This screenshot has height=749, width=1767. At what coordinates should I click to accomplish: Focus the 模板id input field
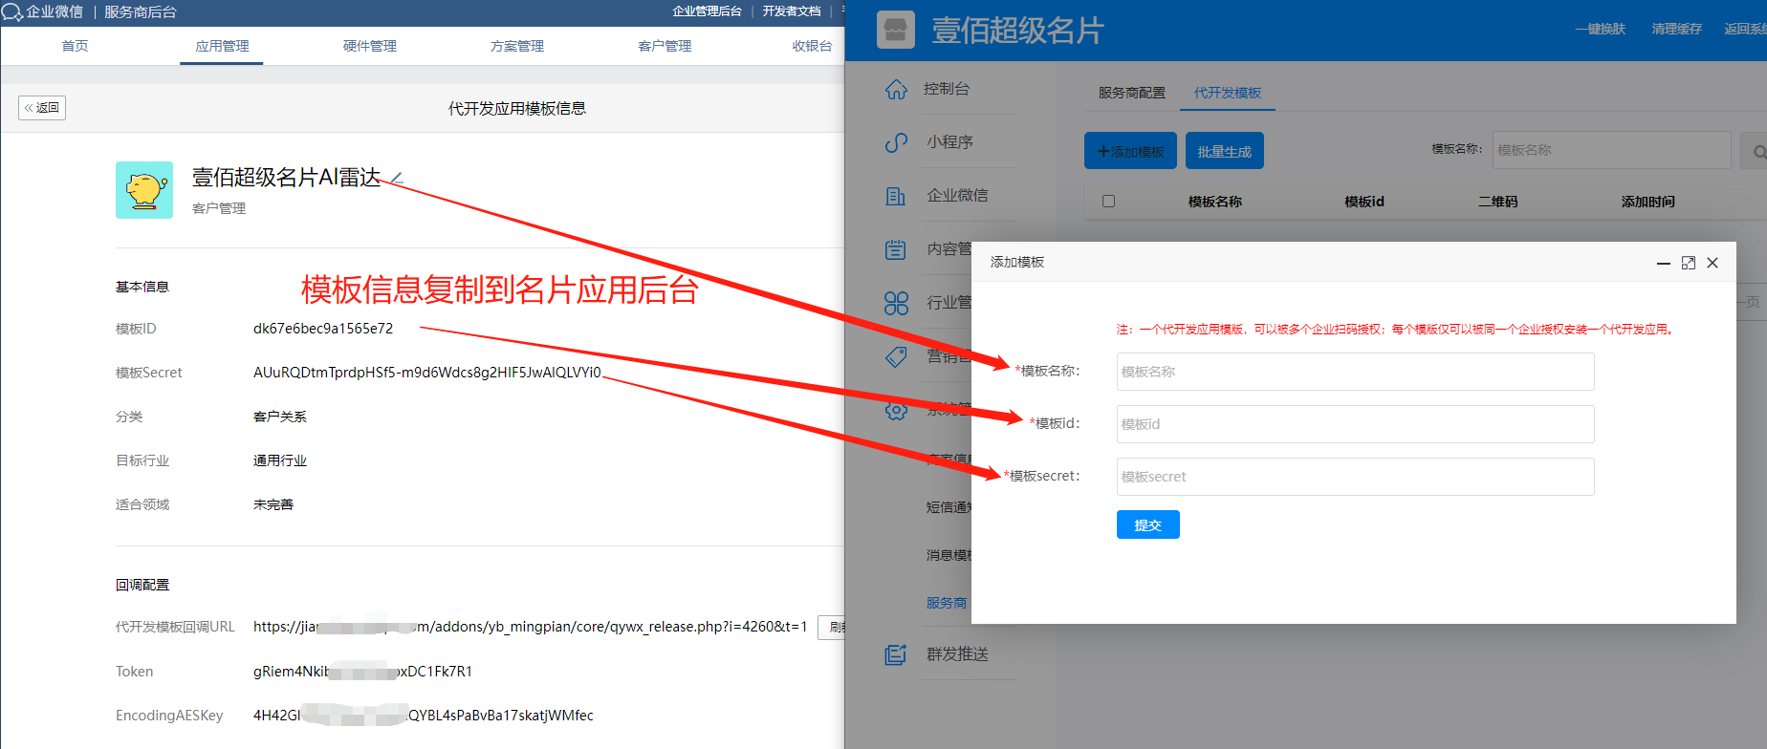click(x=1355, y=424)
